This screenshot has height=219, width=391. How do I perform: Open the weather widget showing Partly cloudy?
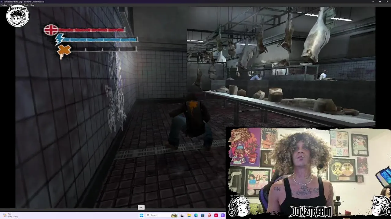click(x=11, y=215)
